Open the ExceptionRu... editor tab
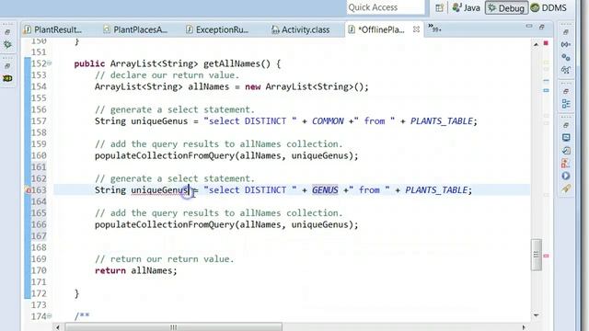The height and width of the screenshot is (331, 589). pyautogui.click(x=217, y=29)
